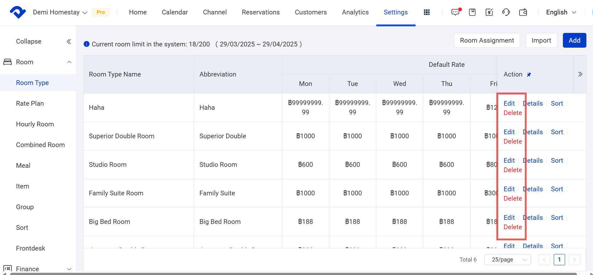Expand the Finance sidebar section

pos(69,269)
